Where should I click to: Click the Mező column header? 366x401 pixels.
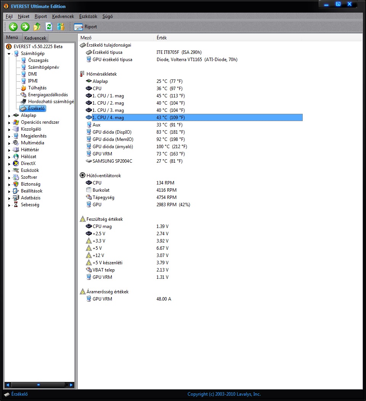(x=116, y=37)
